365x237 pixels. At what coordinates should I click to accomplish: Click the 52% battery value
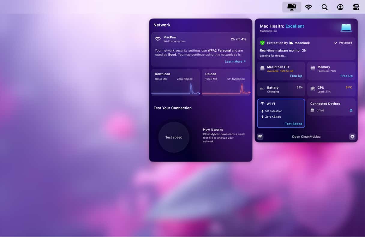tap(300, 88)
